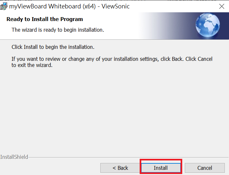Go back using the < Back button

click(120, 168)
